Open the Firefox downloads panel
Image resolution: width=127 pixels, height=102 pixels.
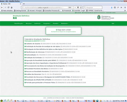point(112,8)
